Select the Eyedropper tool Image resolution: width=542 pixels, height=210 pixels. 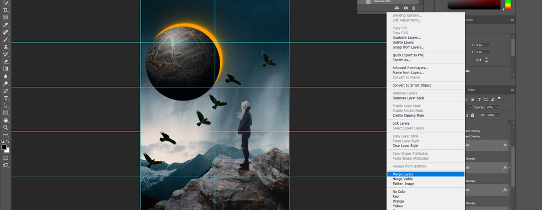6,25
